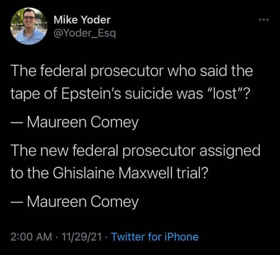
Task: Select the 2:00 AM timestamp
Action: click(31, 237)
